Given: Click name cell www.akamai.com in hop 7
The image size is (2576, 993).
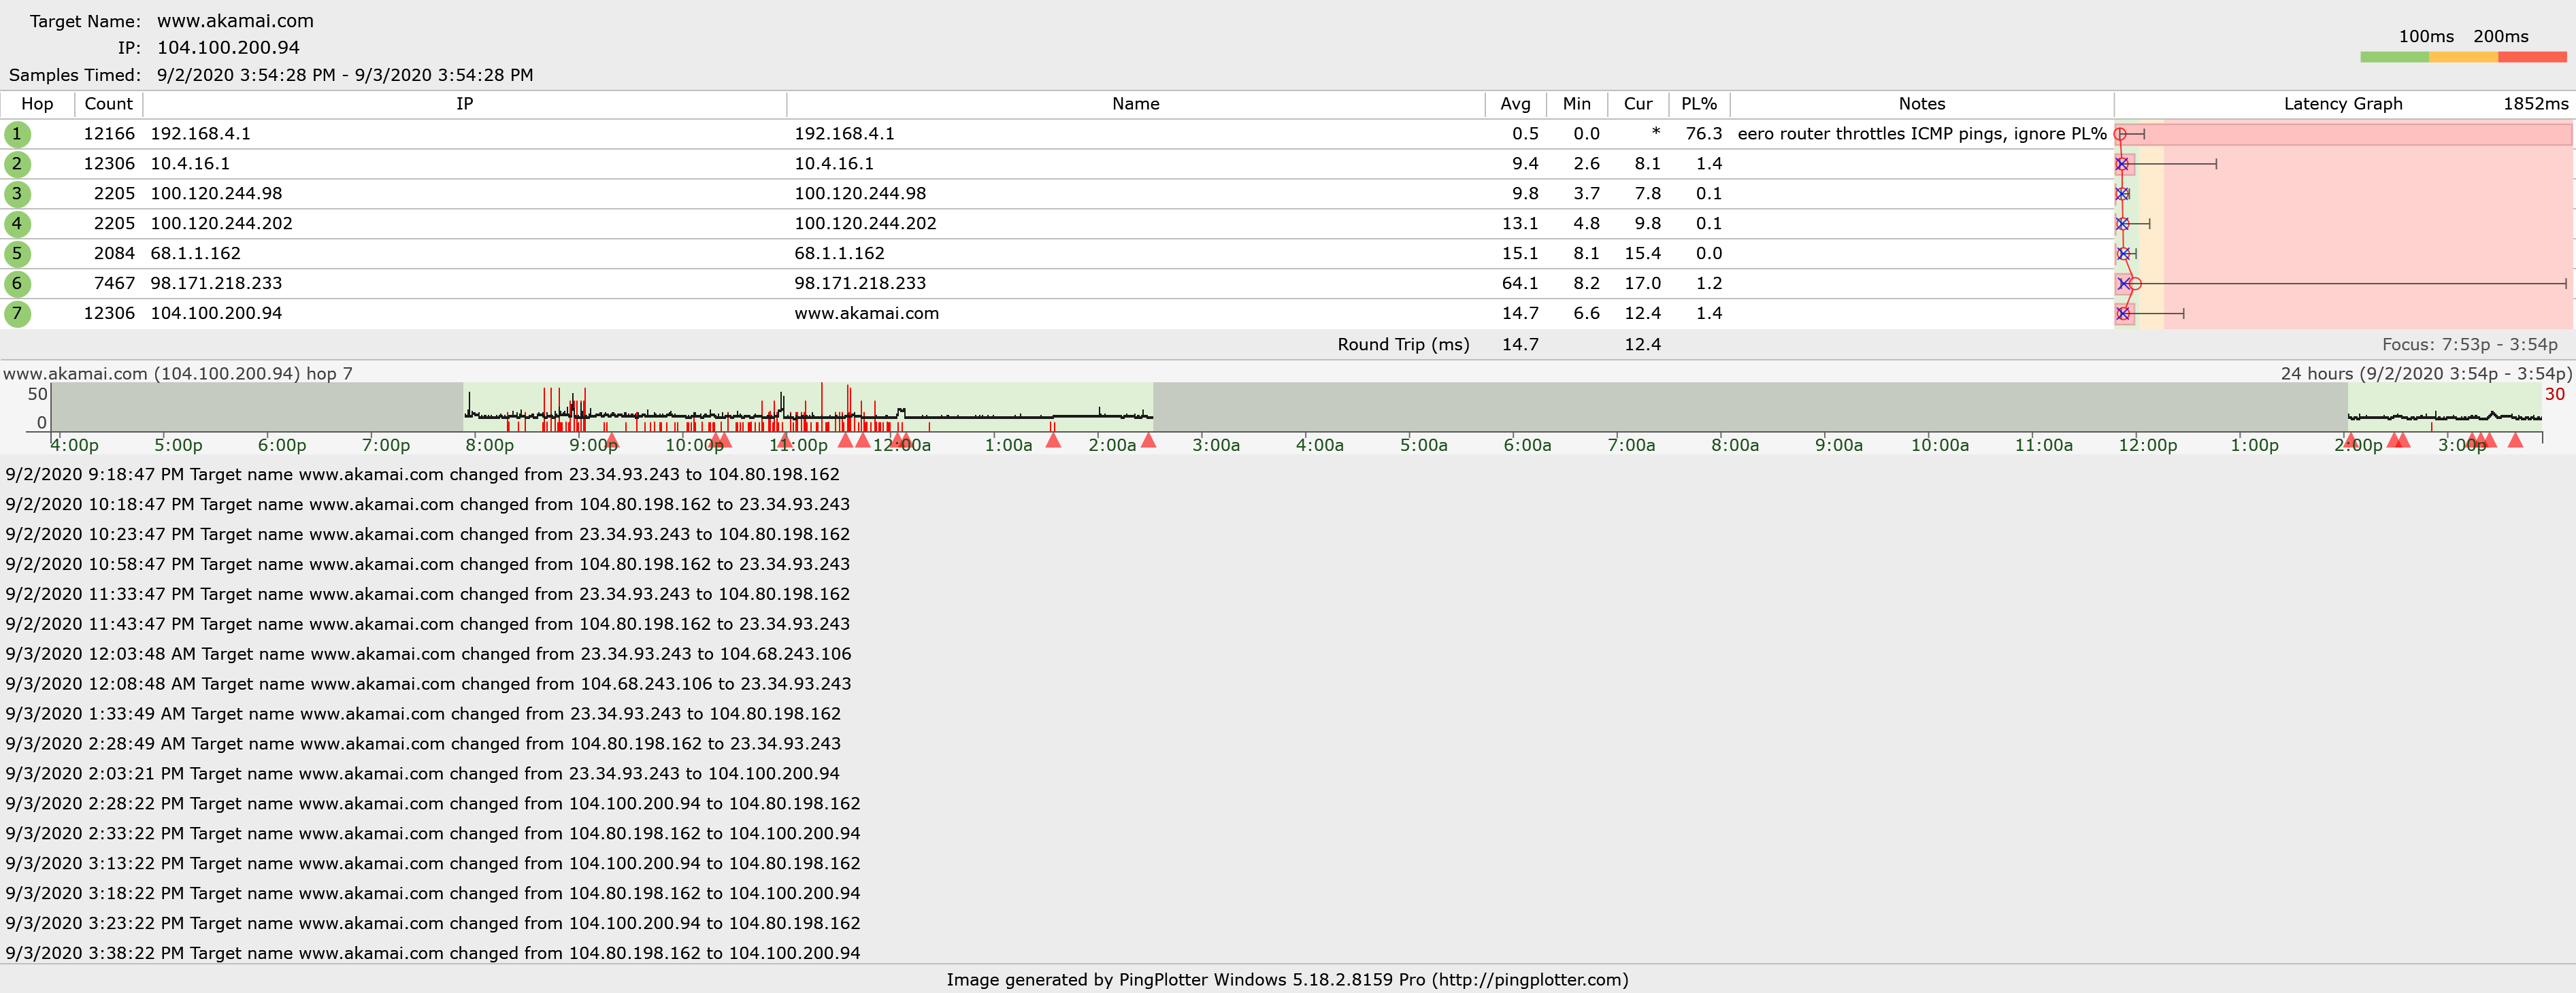Looking at the screenshot, I should (x=867, y=314).
